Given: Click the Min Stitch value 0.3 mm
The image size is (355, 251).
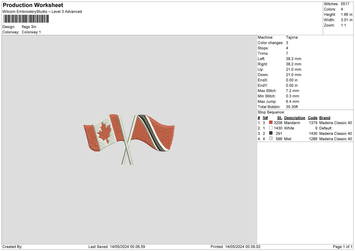Looking at the screenshot, I should 293,96.
